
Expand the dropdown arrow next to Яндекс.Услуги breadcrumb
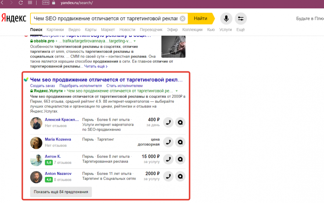pos(177,91)
